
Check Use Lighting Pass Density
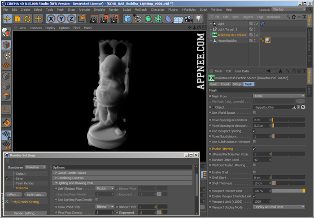point(97,200)
